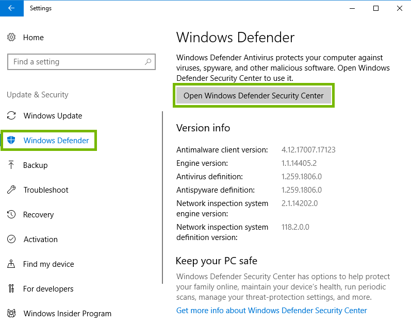
Task: Select engine version value 1.1.14405.2
Action: 299,163
